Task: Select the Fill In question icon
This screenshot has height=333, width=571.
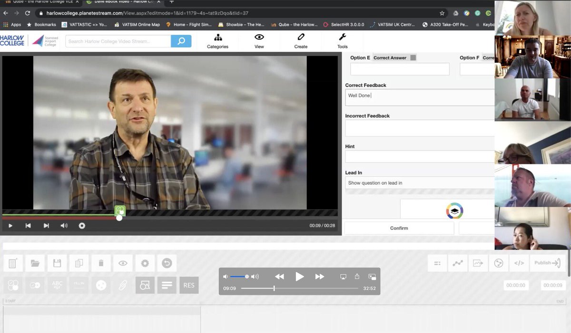Action: click(x=79, y=285)
